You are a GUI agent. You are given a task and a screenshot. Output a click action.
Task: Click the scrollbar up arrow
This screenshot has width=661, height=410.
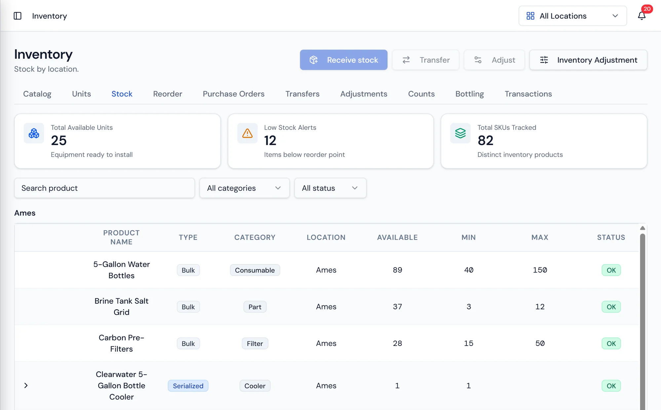642,228
